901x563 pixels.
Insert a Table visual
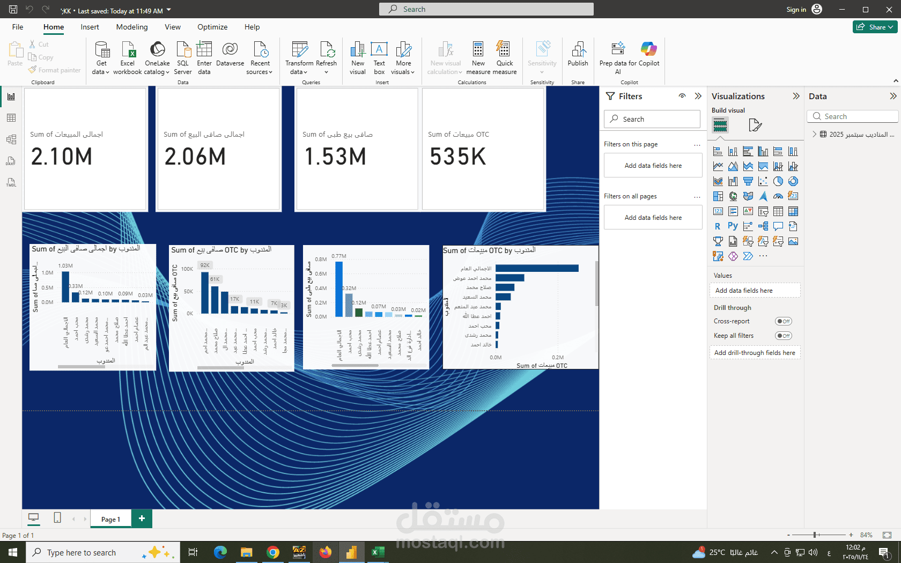click(778, 212)
